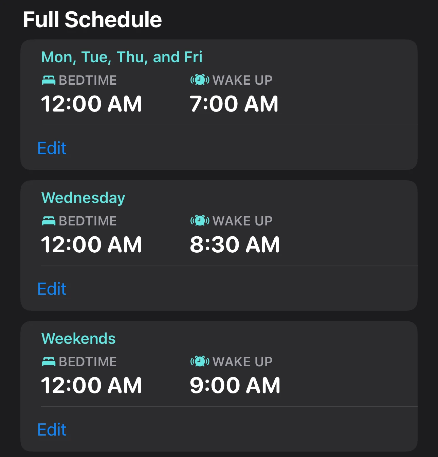Tap the Wednesday 12:00 AM bedtime
This screenshot has width=438, height=457.
(91, 244)
